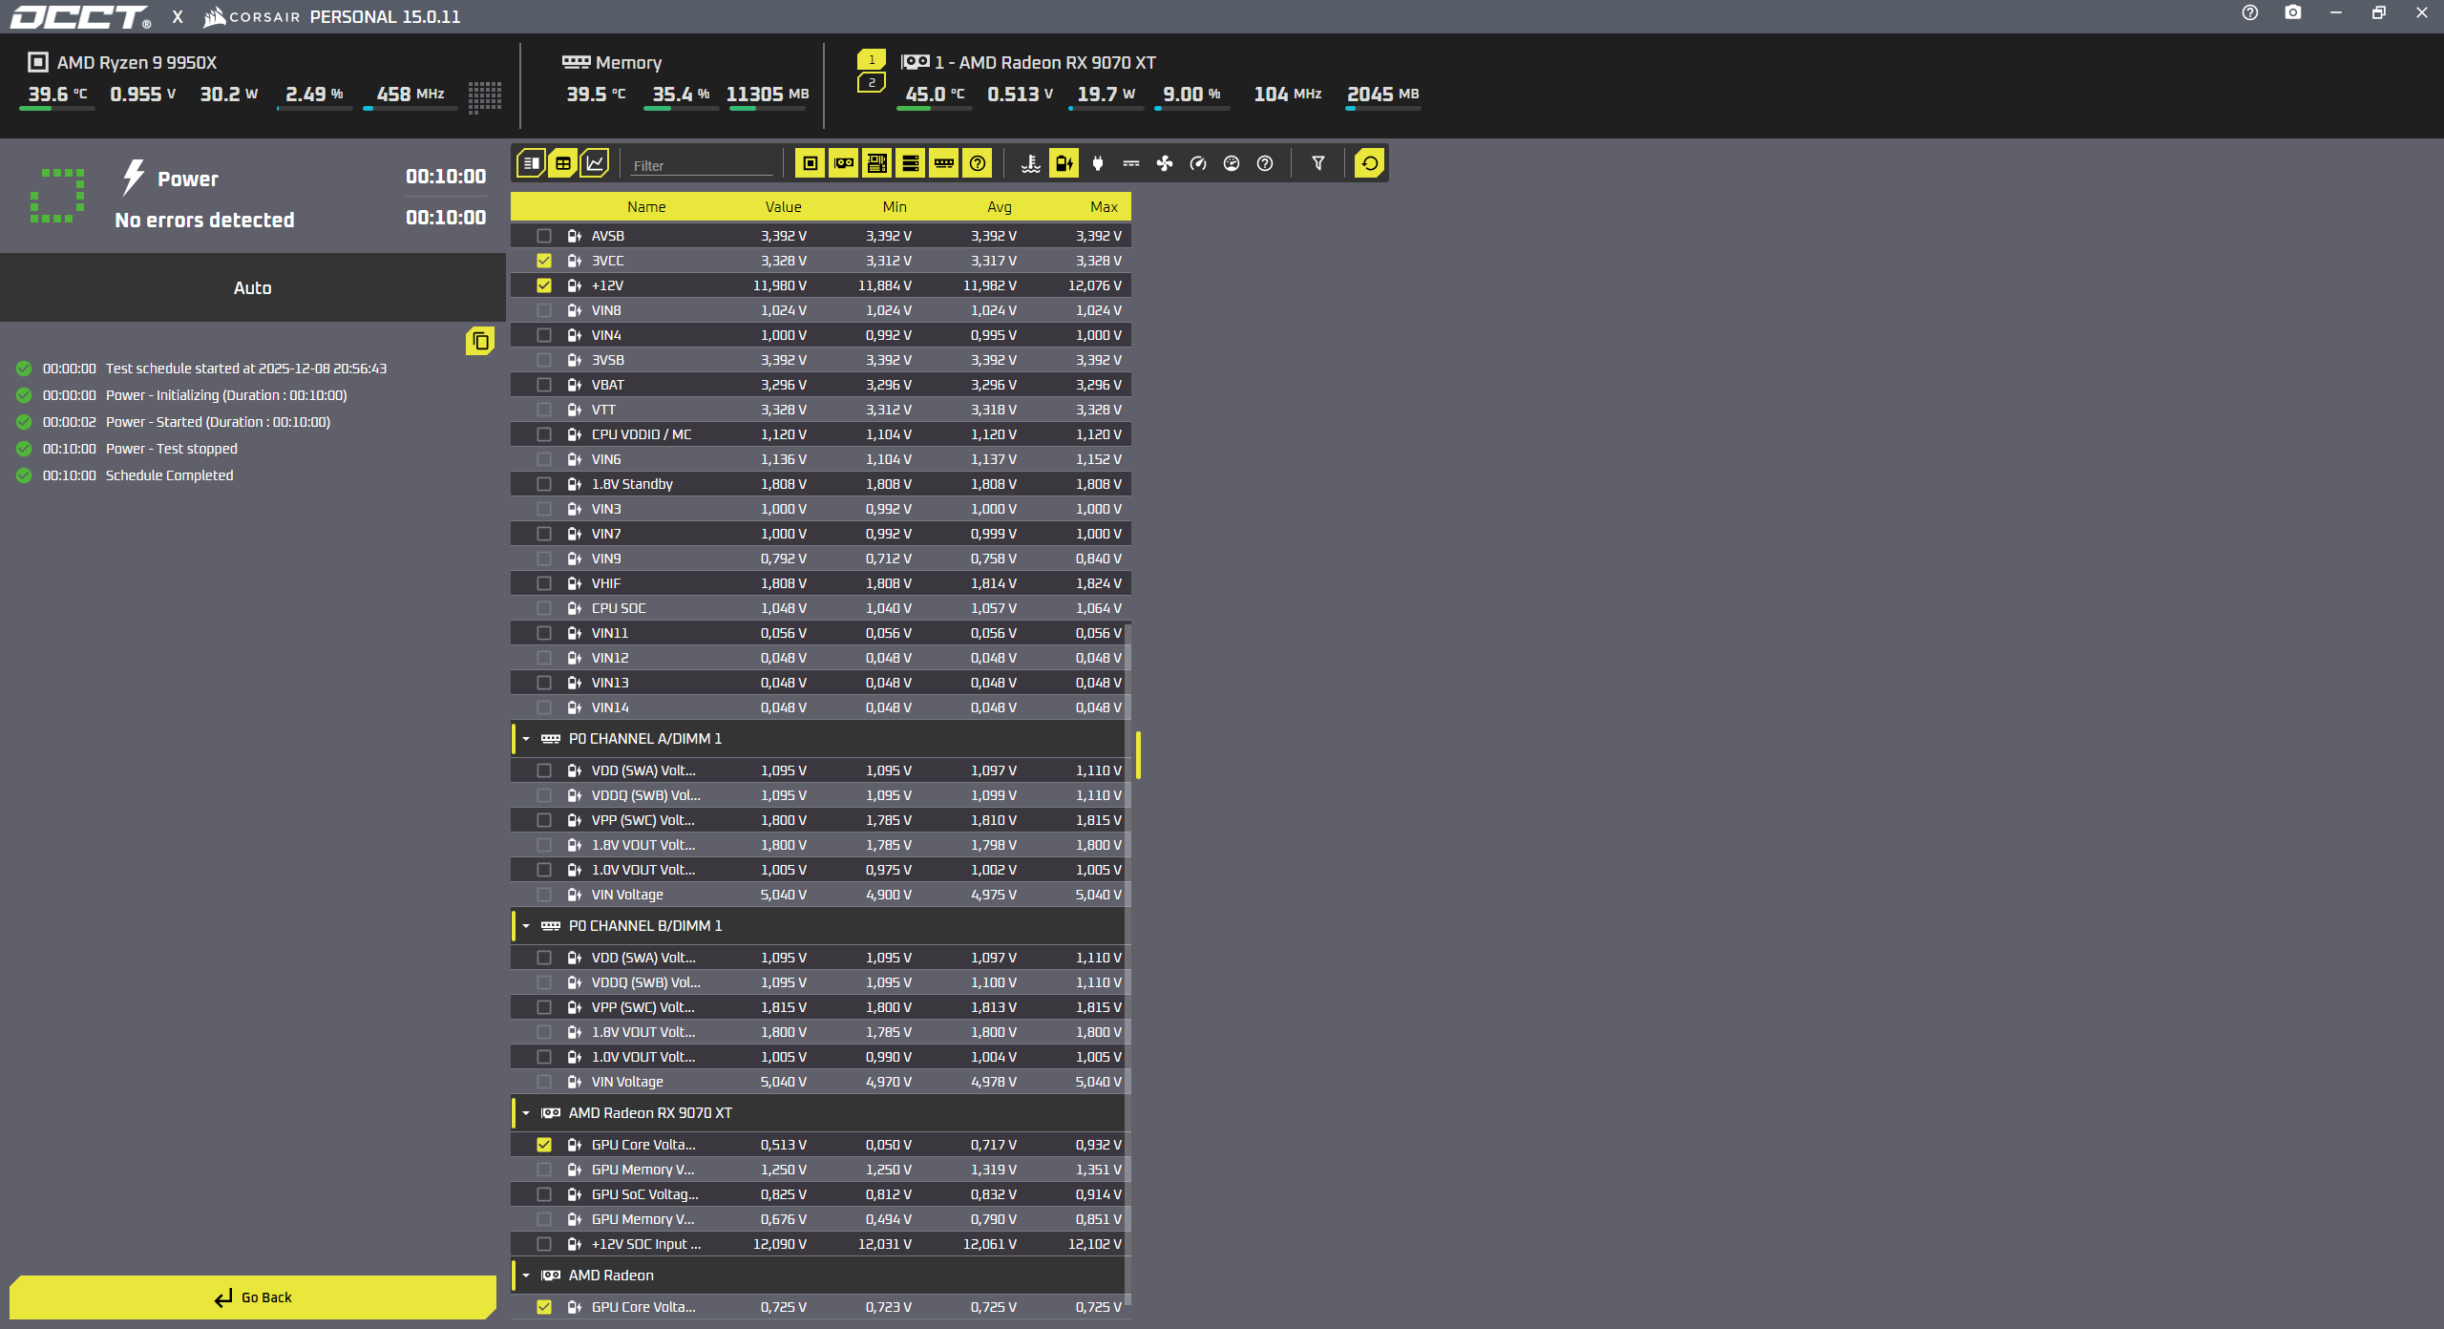Collapse P0 CHANNEL A/DIMM 1 group
Viewport: 2444px width, 1329px height.
pyautogui.click(x=526, y=739)
